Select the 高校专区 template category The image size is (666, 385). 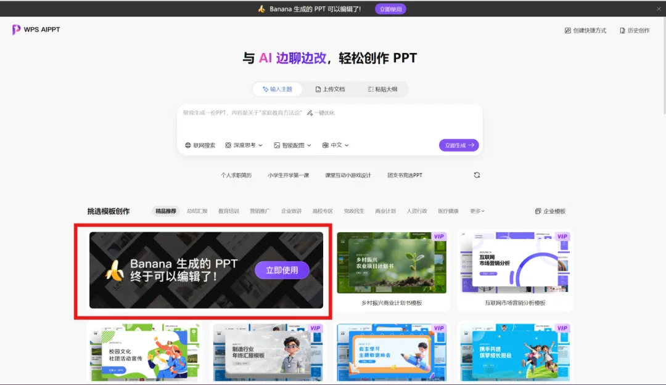coord(323,211)
